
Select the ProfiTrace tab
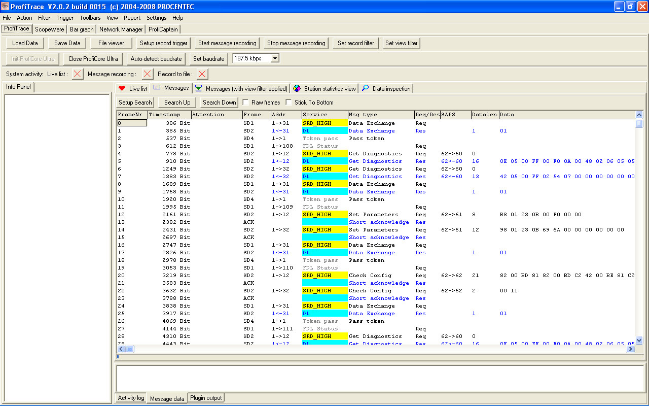point(17,28)
